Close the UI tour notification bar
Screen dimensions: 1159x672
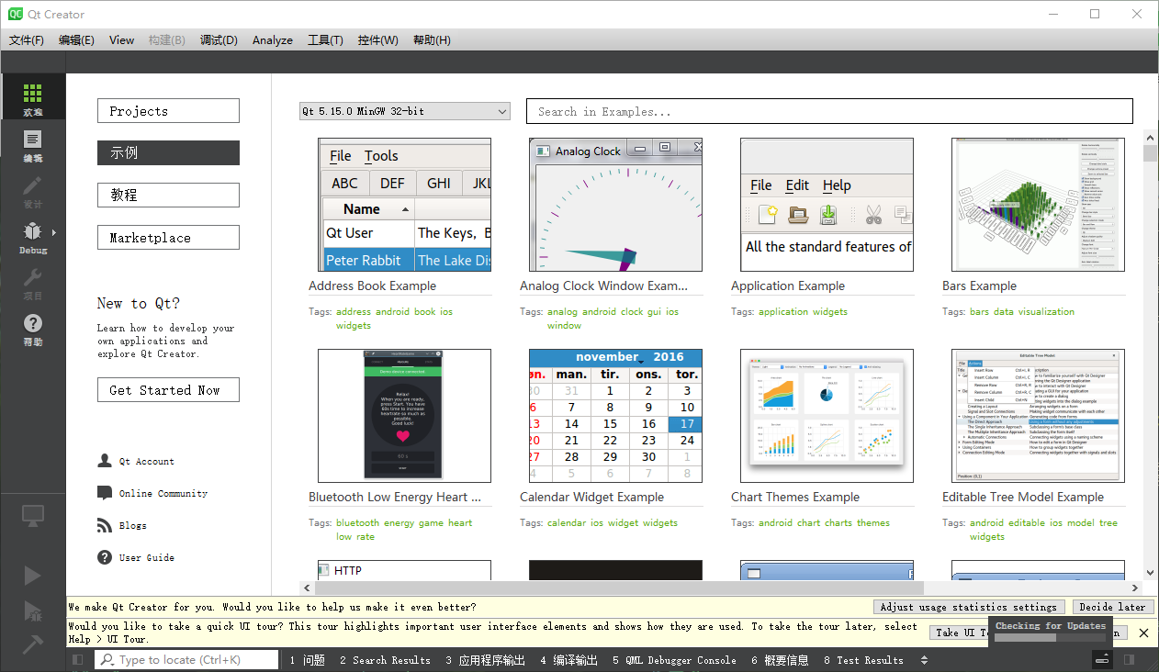click(x=1143, y=633)
